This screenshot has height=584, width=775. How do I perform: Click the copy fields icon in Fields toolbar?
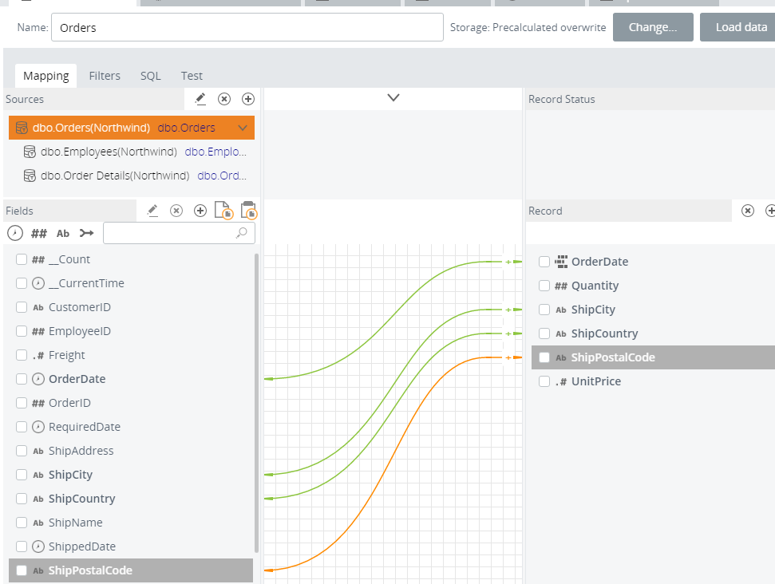tap(223, 211)
